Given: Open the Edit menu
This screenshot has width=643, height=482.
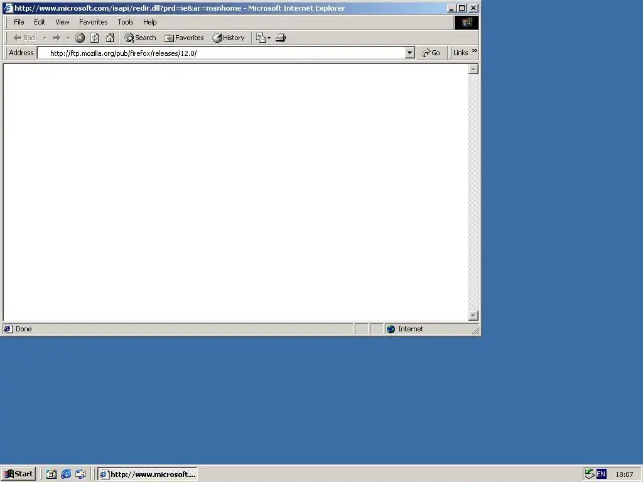Looking at the screenshot, I should click(x=40, y=22).
